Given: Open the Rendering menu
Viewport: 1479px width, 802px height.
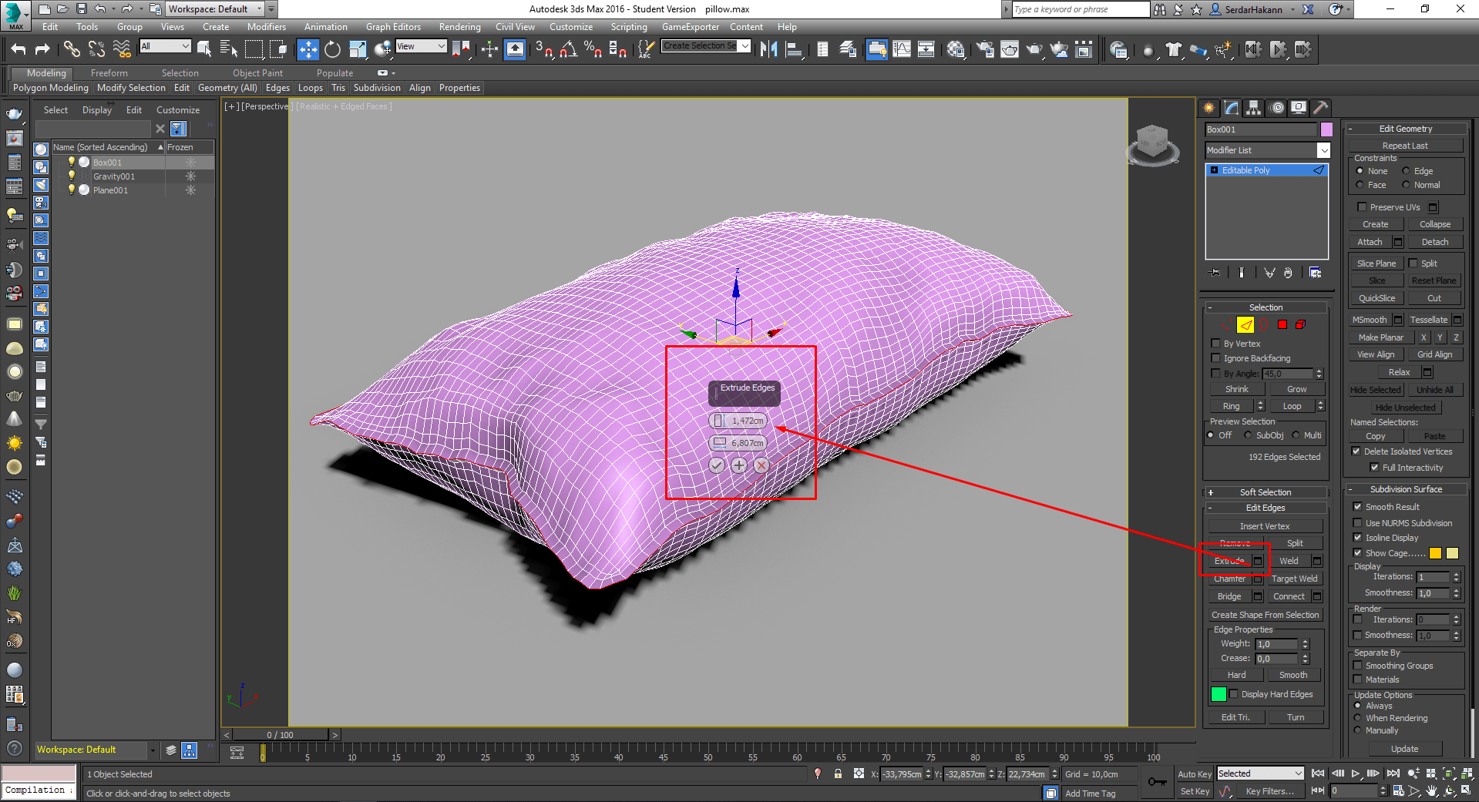Looking at the screenshot, I should 459,27.
